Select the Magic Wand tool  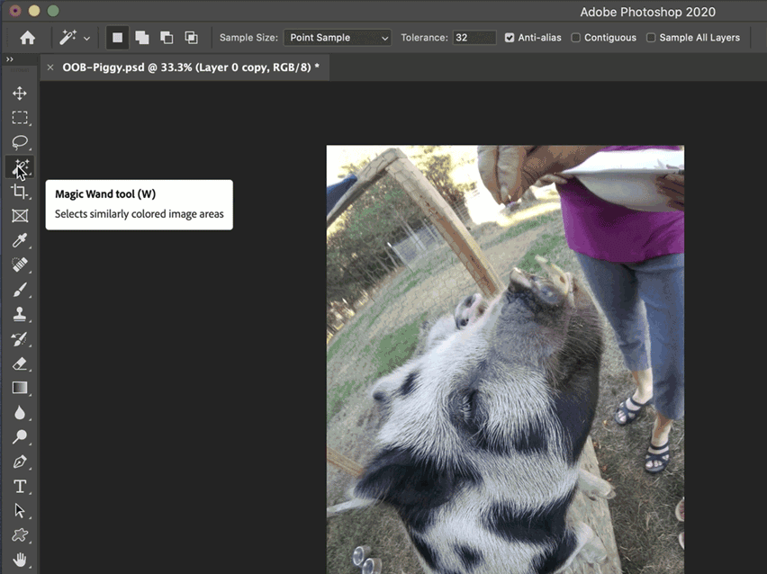point(20,166)
